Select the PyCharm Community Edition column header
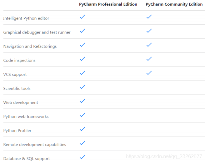The image size is (205, 162). tap(174, 4)
